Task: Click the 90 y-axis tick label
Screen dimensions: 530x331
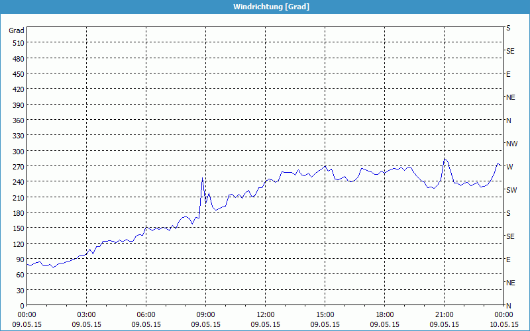Action: coord(19,260)
